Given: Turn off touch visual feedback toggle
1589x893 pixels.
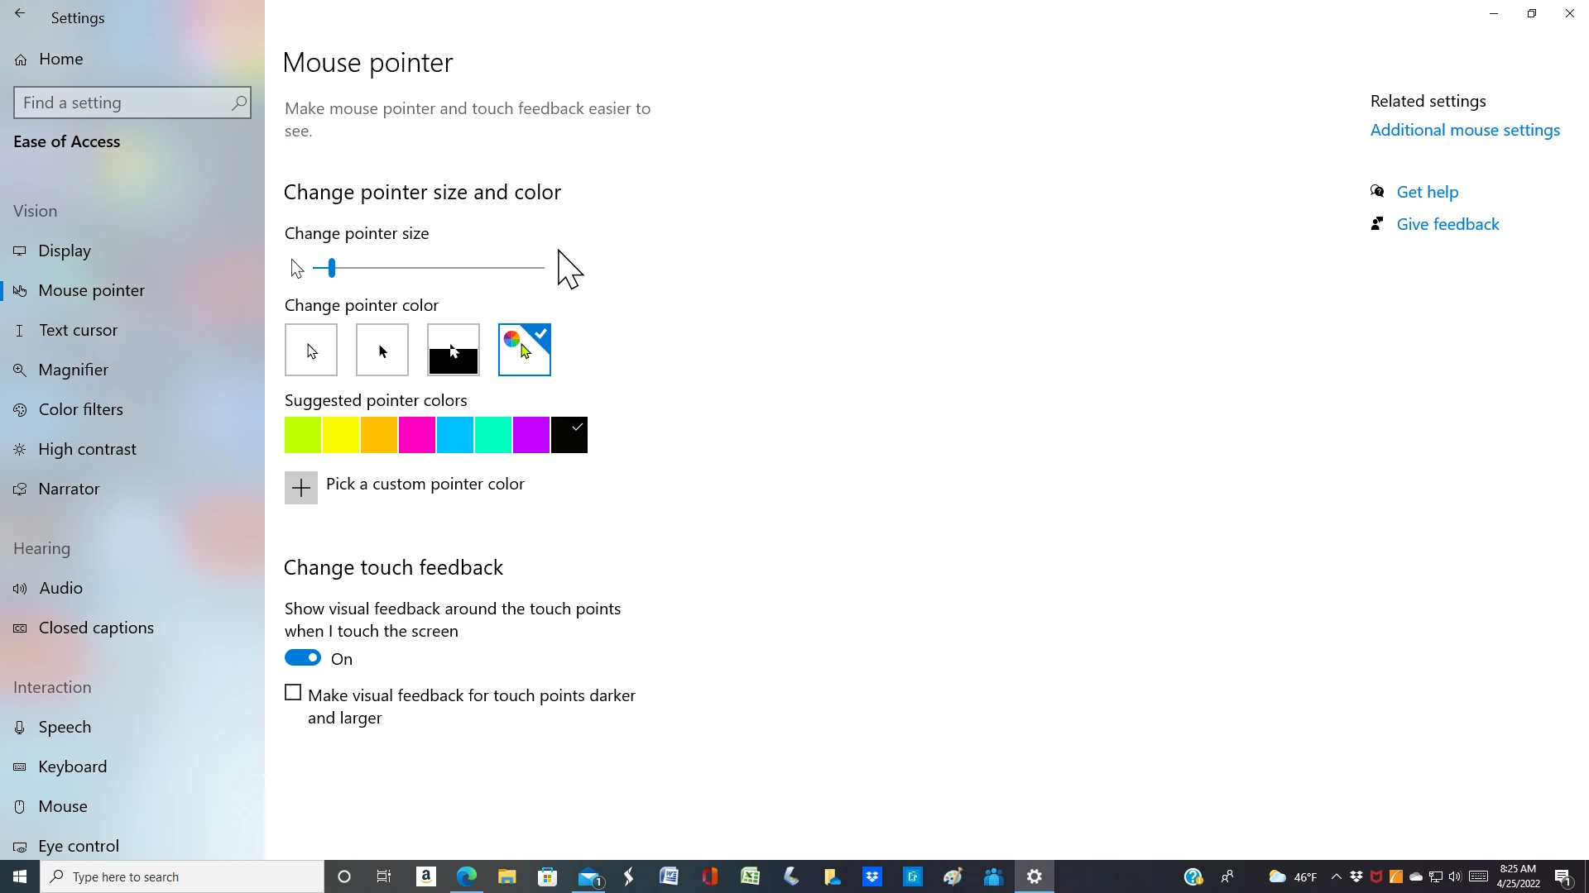Looking at the screenshot, I should tap(303, 658).
